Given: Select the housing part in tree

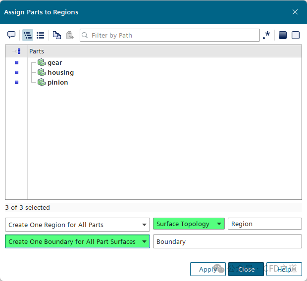Looking at the screenshot, I should tap(60, 73).
